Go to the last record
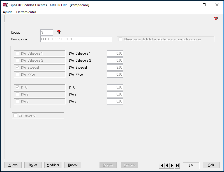This screenshot has width=224, height=172. coord(177,166)
